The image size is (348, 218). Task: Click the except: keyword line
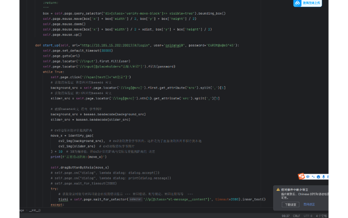point(57,204)
